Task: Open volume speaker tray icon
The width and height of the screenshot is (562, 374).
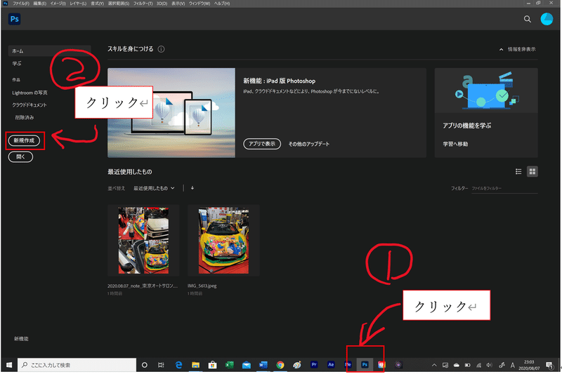Action: [489, 366]
